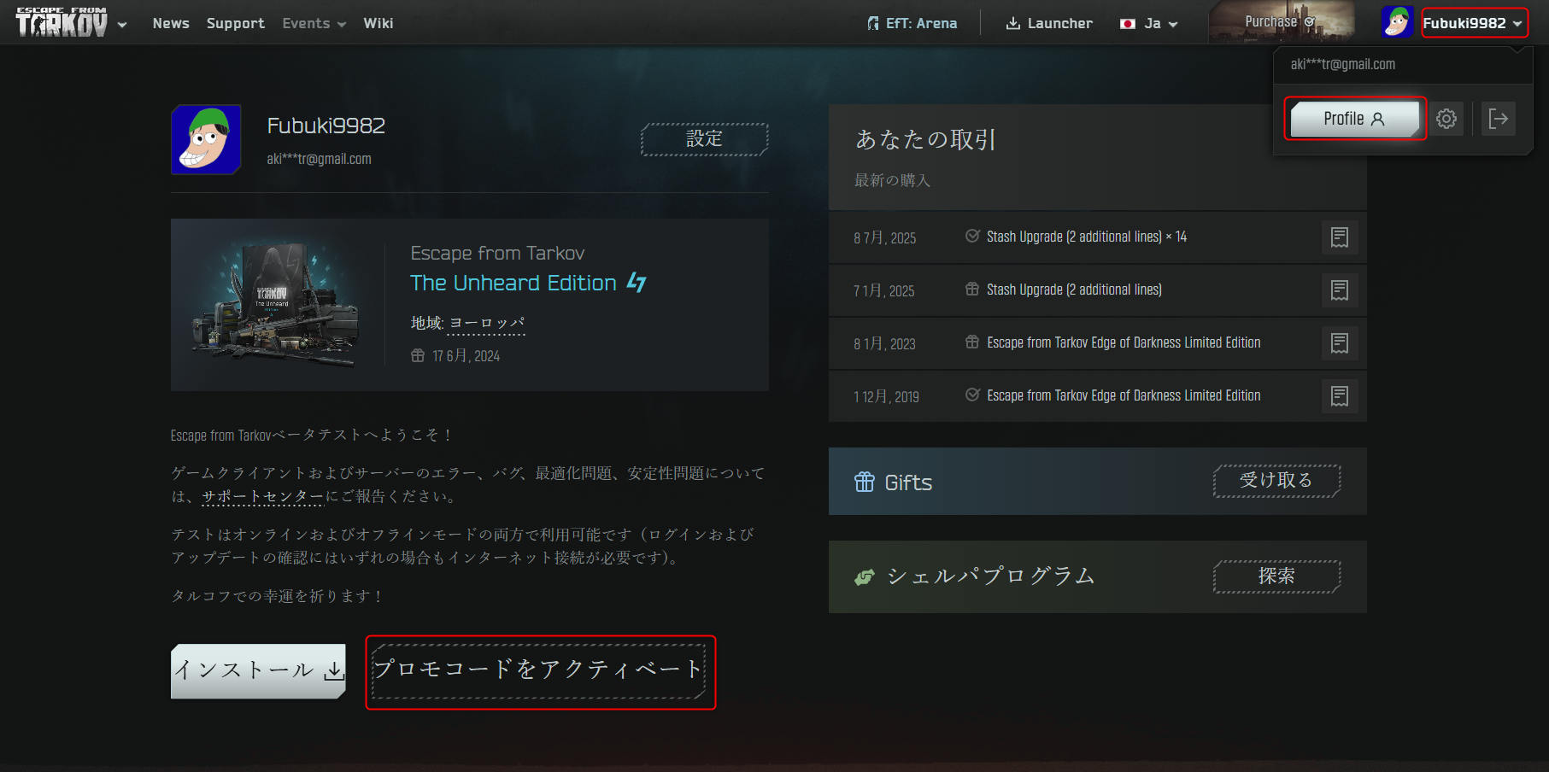The width and height of the screenshot is (1549, 772).
Task: Click the インストール install button
Action: 258,670
